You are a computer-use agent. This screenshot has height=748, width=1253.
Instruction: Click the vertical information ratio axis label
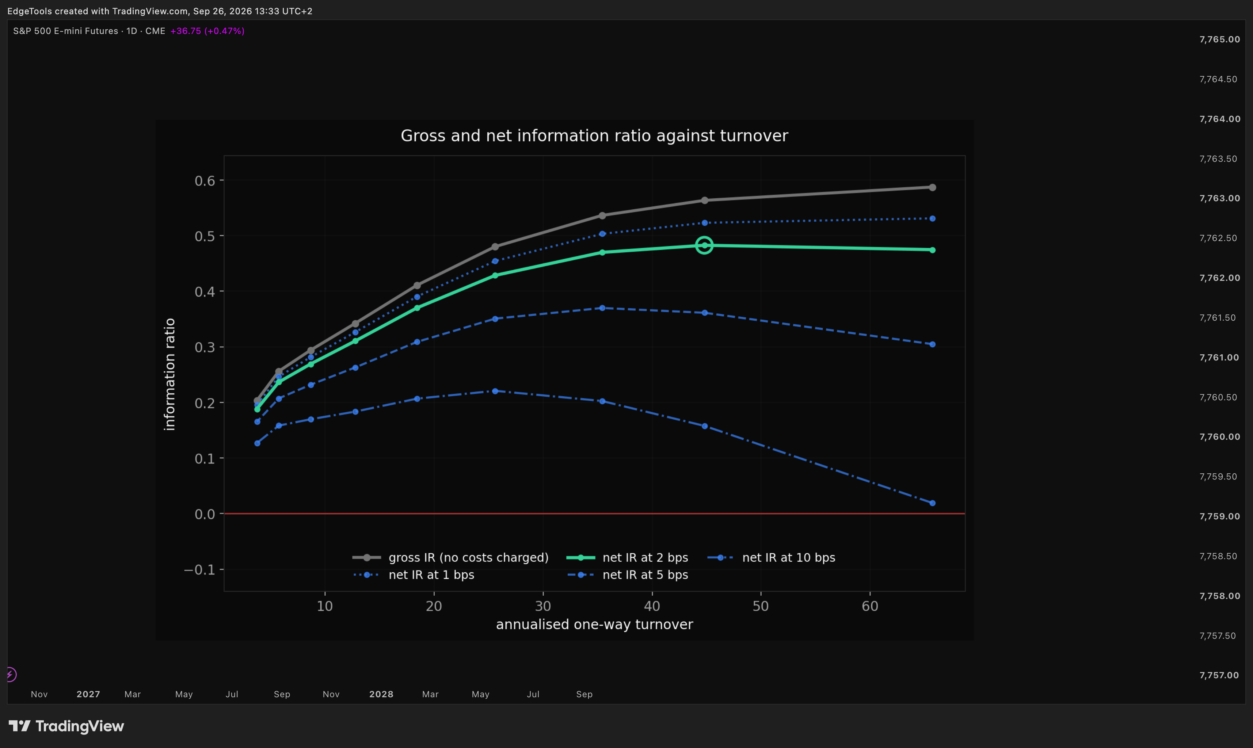pyautogui.click(x=170, y=374)
